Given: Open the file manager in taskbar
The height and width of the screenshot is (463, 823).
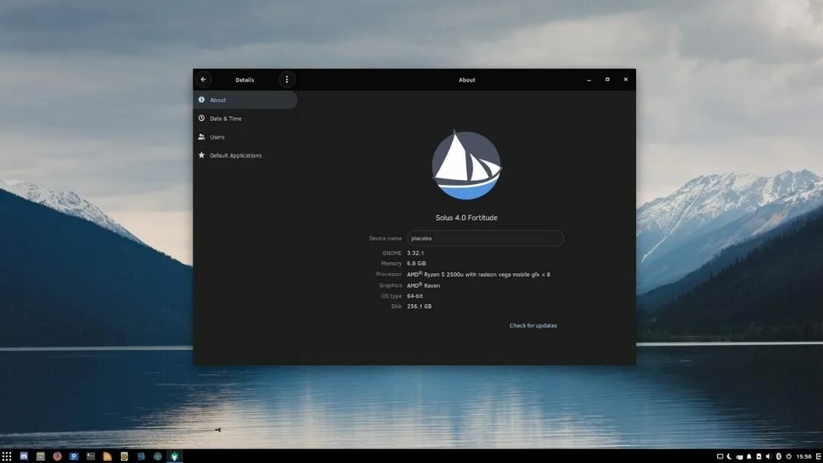Looking at the screenshot, I should (41, 456).
